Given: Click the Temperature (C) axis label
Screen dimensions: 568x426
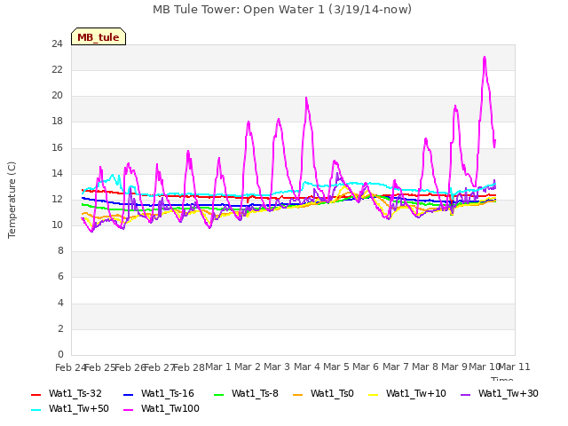Looking at the screenshot, I should (x=12, y=200).
